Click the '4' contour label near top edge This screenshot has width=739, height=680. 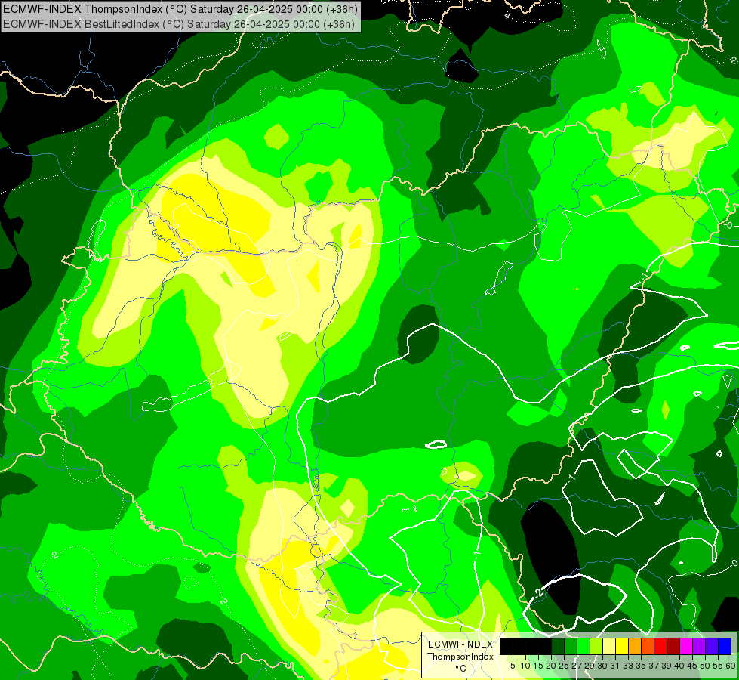(507, 15)
